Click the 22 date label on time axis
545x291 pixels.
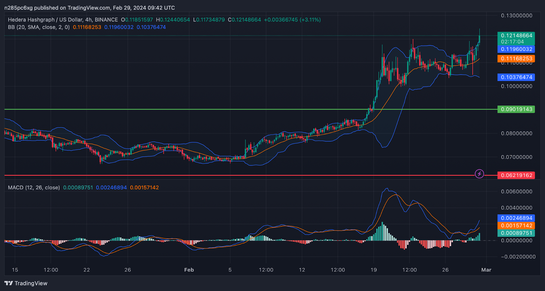[x=87, y=270]
